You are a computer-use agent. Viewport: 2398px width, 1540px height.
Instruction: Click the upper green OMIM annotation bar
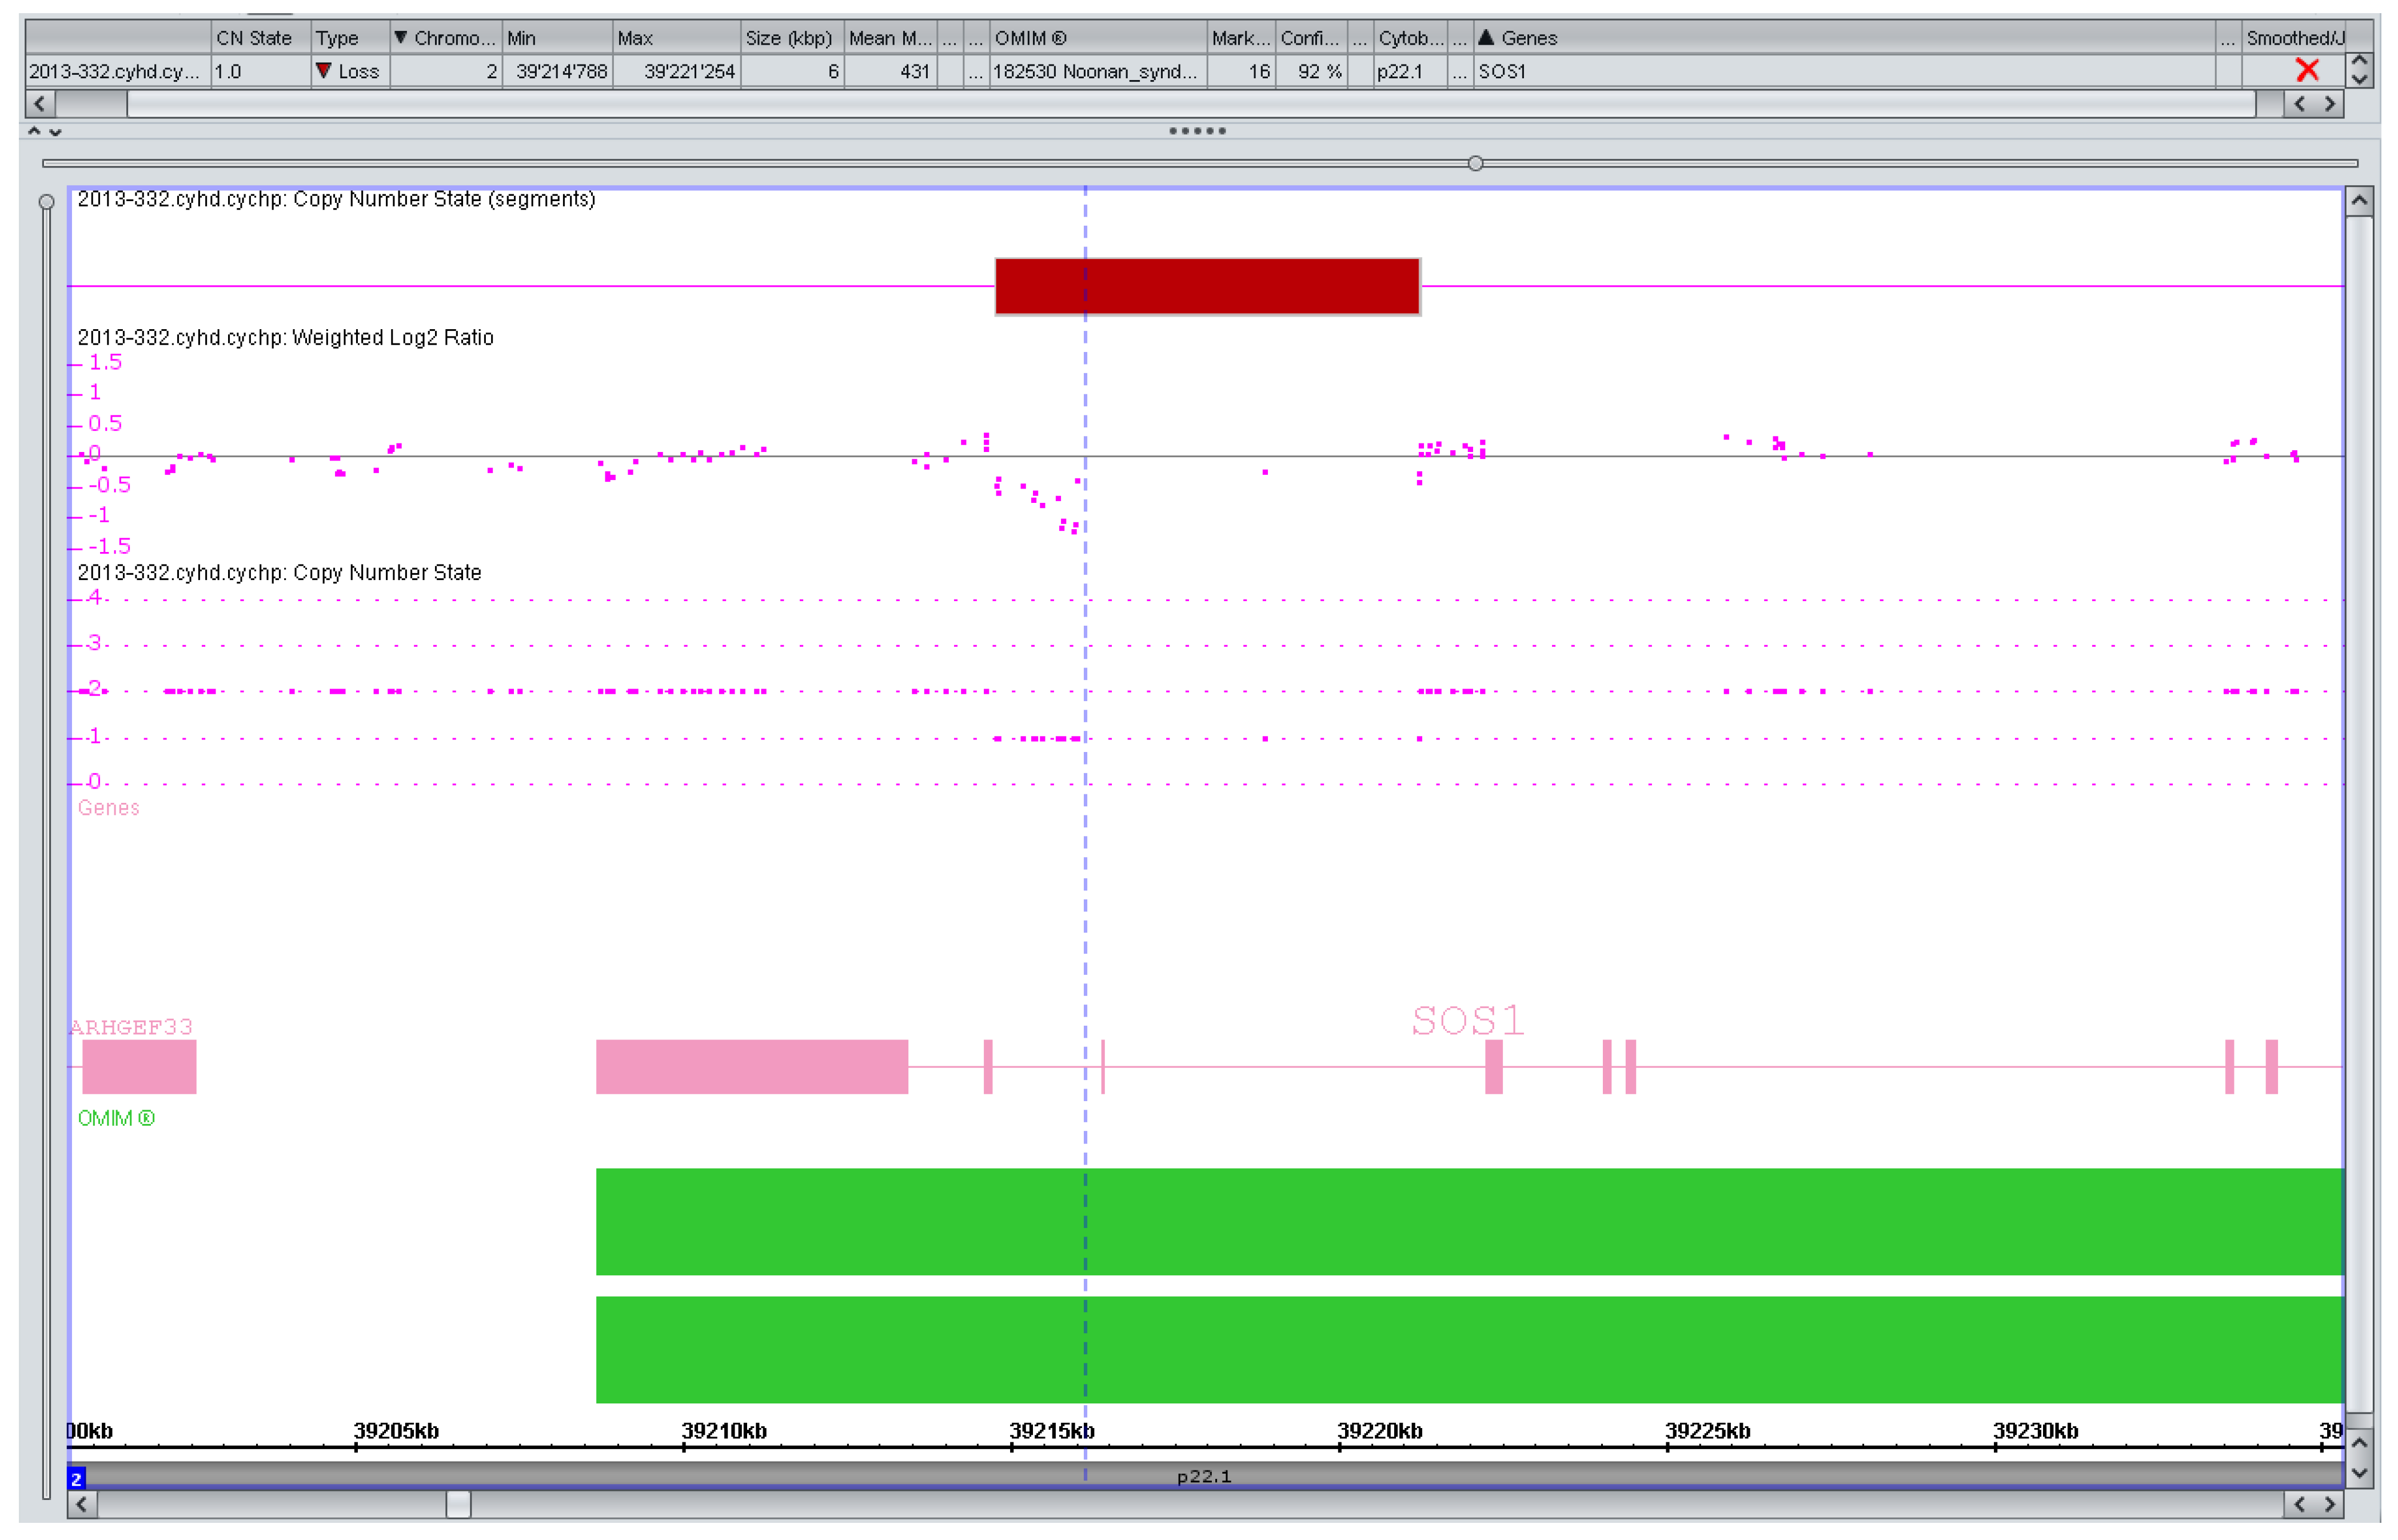click(x=1469, y=1221)
